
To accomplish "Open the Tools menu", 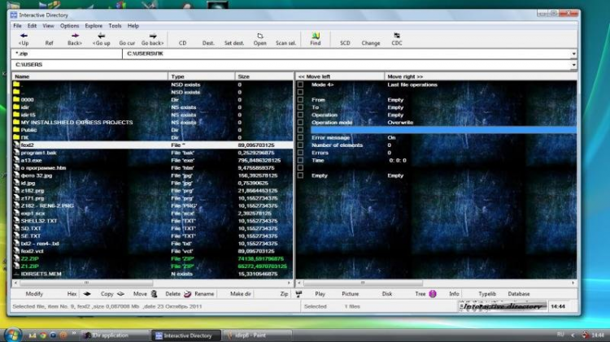I will pos(115,26).
